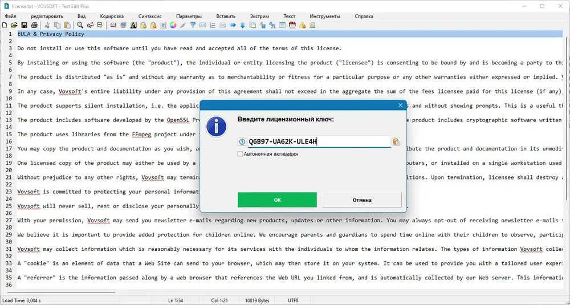Screen dimensions: 570x305
Task: Click the printer toolbar icon
Action: [34, 25]
